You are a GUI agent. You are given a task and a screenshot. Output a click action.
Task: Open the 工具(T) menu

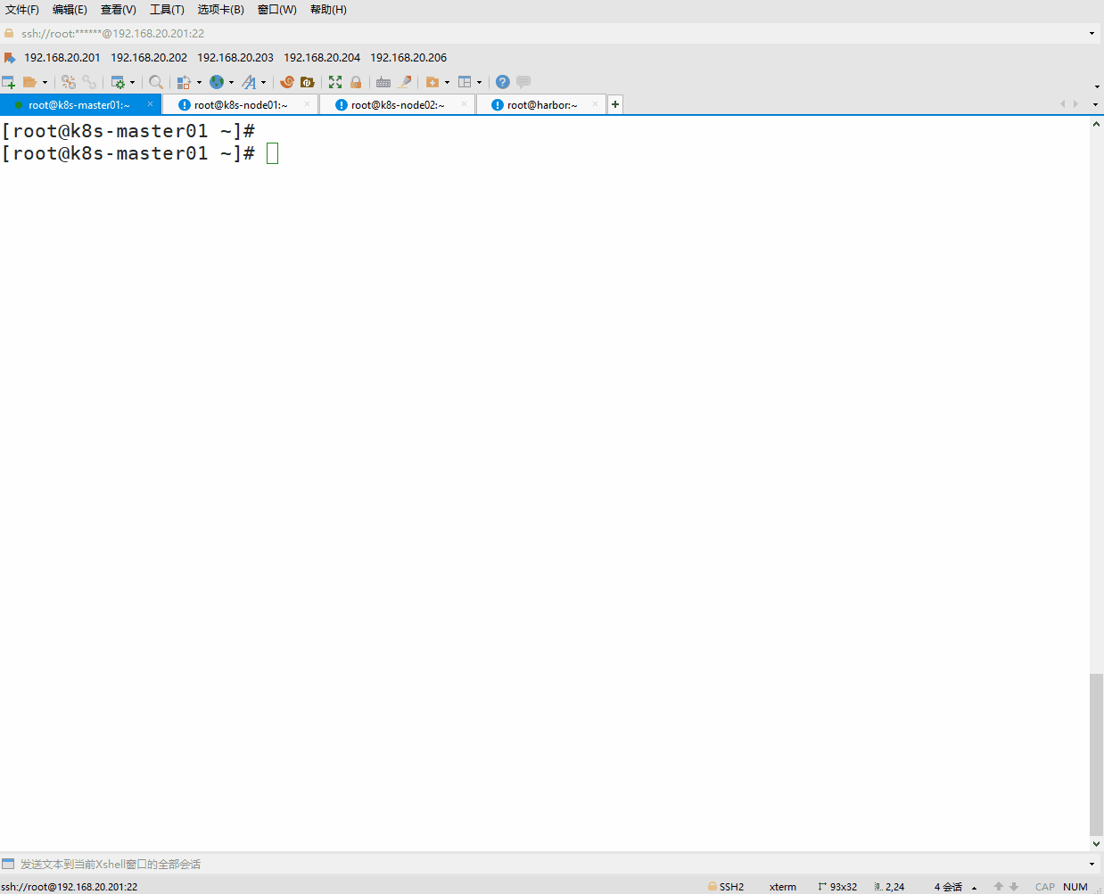pyautogui.click(x=167, y=10)
